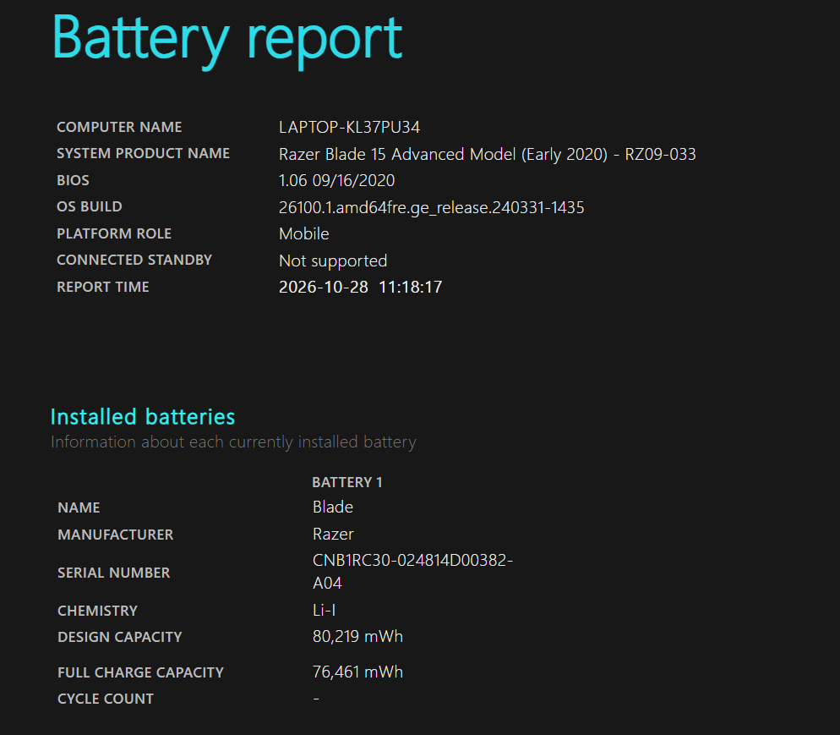
Task: Select the NAME row label
Action: [x=79, y=507]
